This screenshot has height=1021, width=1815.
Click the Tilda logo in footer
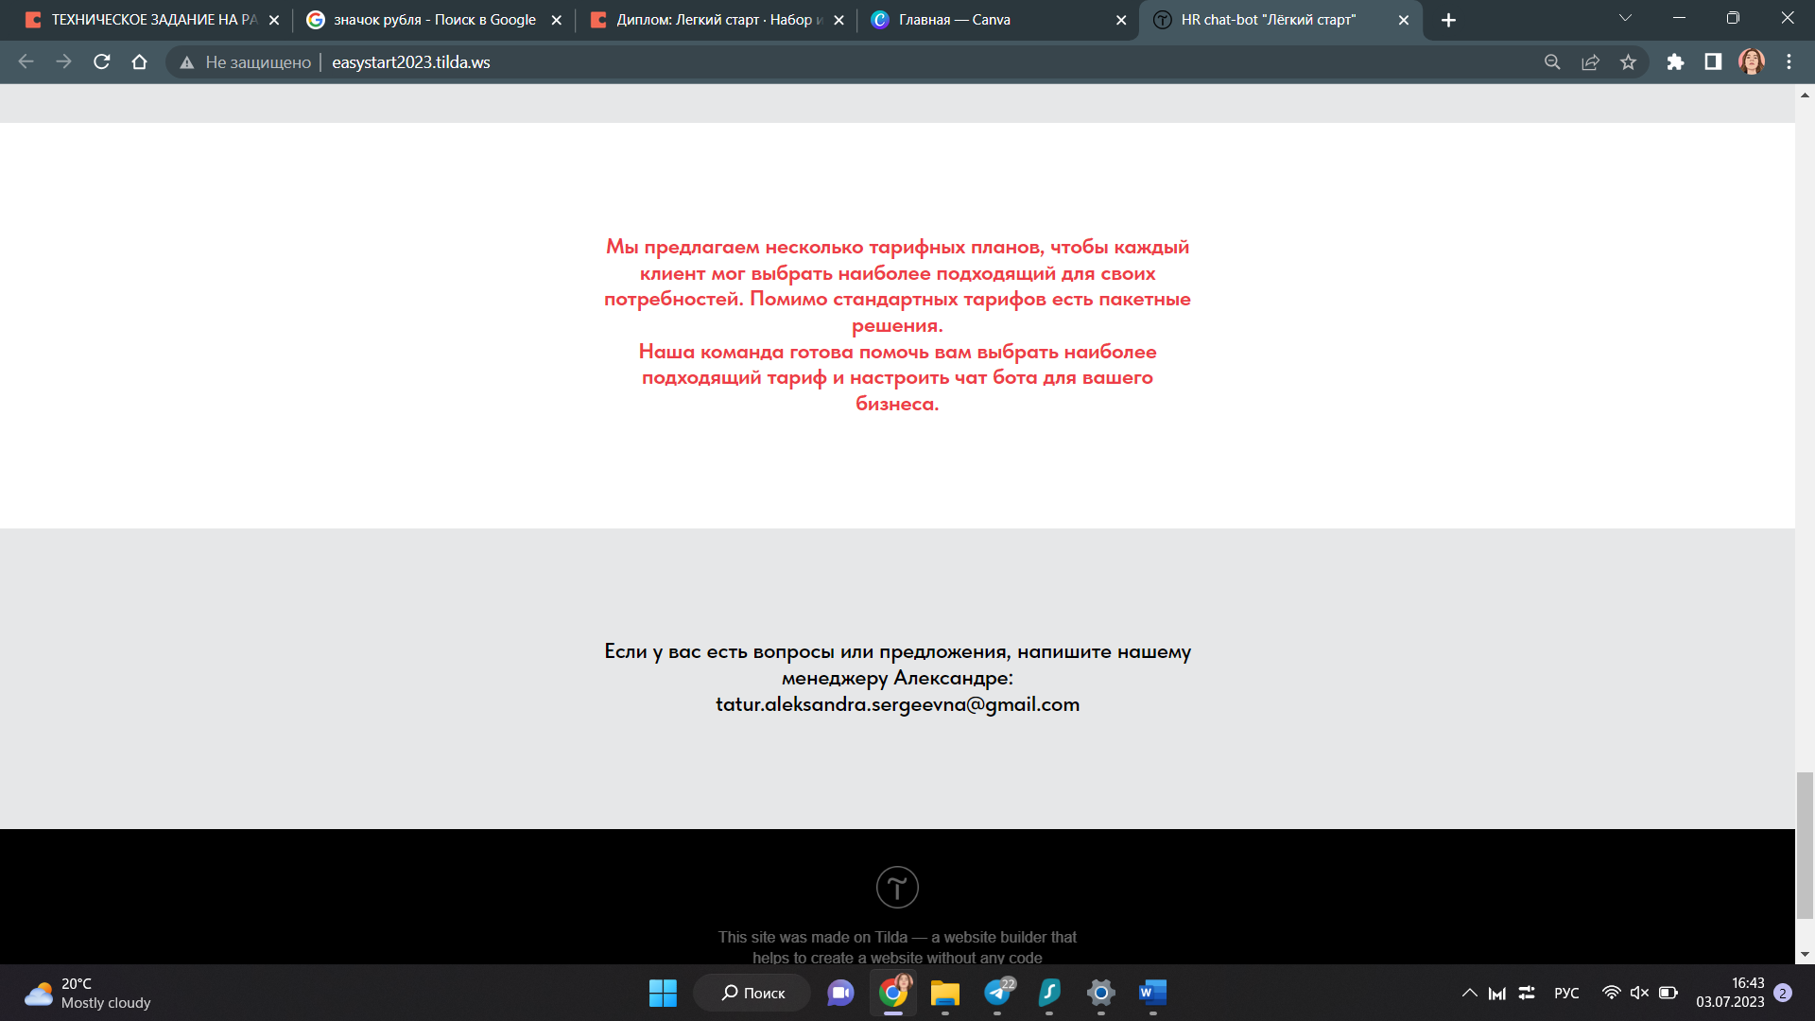pos(897,887)
